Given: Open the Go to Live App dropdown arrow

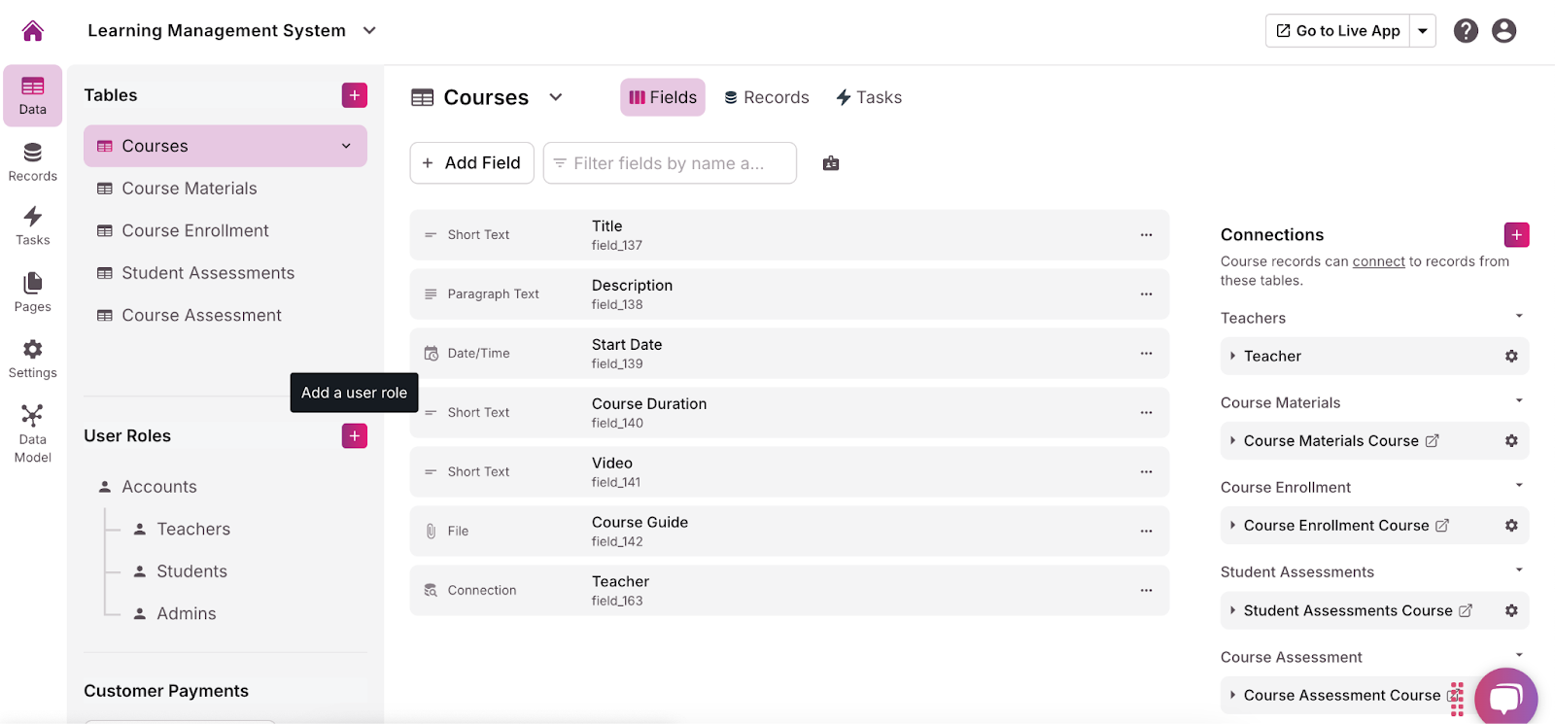Looking at the screenshot, I should pyautogui.click(x=1423, y=31).
